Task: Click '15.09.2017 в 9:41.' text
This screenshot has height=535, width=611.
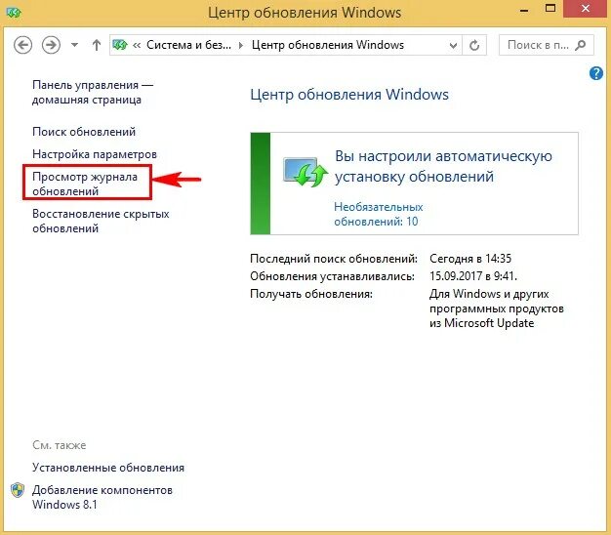Action: point(473,276)
